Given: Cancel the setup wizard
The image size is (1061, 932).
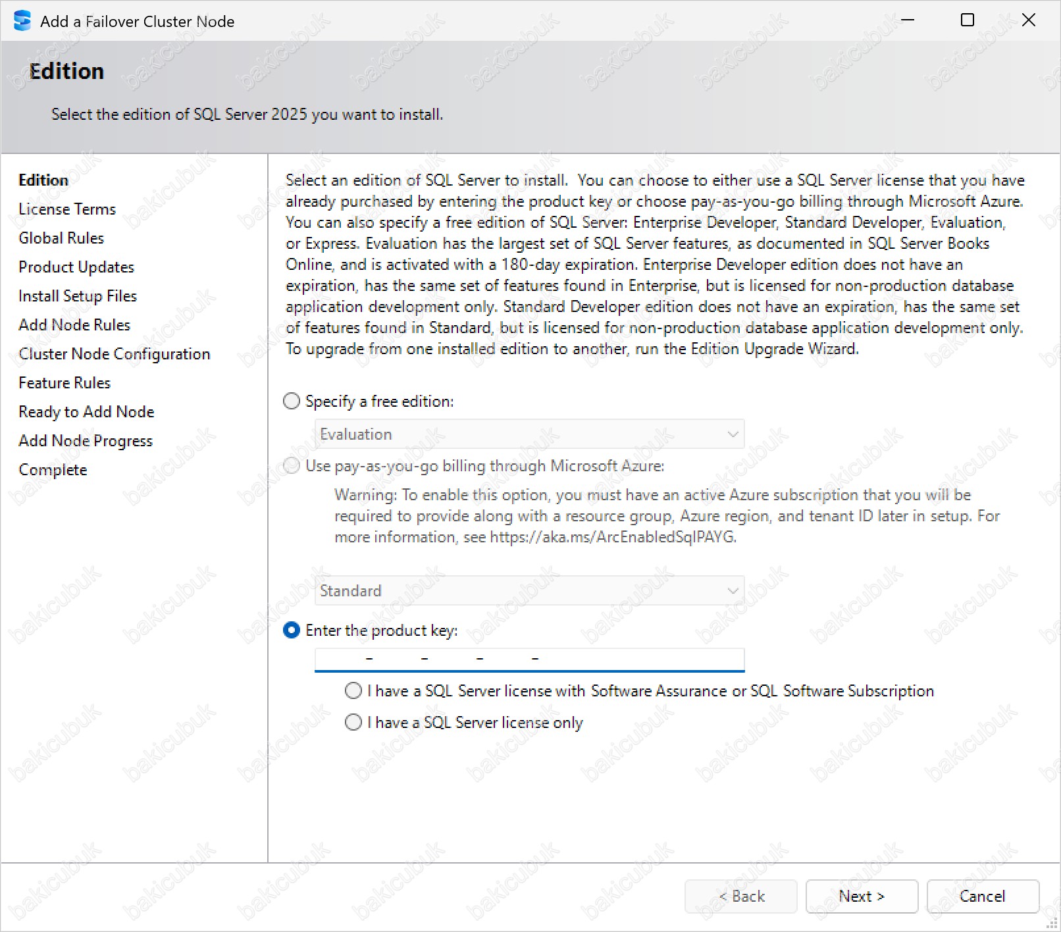Looking at the screenshot, I should [982, 896].
